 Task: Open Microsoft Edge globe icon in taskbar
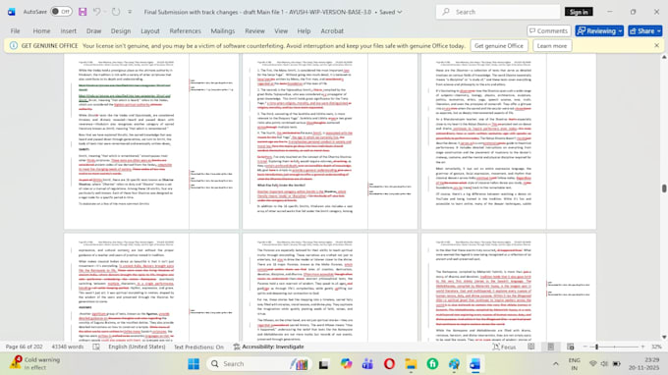click(454, 364)
